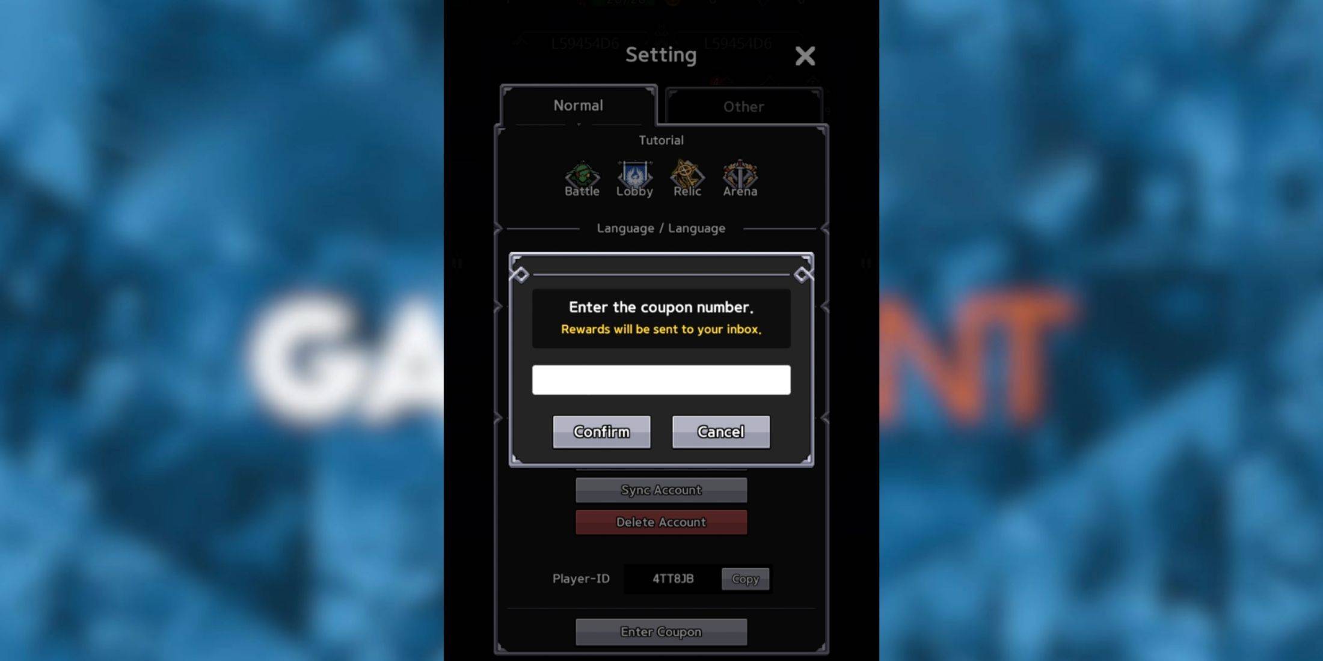Image resolution: width=1323 pixels, height=661 pixels.
Task: Click the Sync Account button
Action: tap(661, 490)
